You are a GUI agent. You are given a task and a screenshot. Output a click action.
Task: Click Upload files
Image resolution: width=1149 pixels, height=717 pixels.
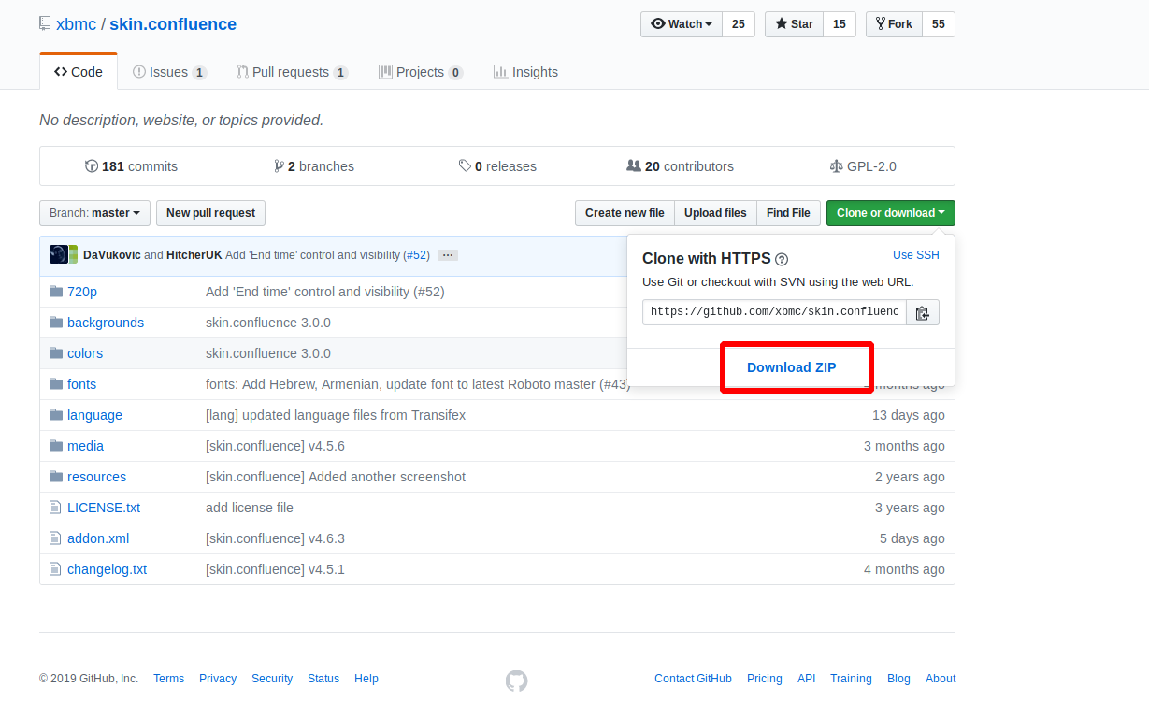[x=715, y=213]
